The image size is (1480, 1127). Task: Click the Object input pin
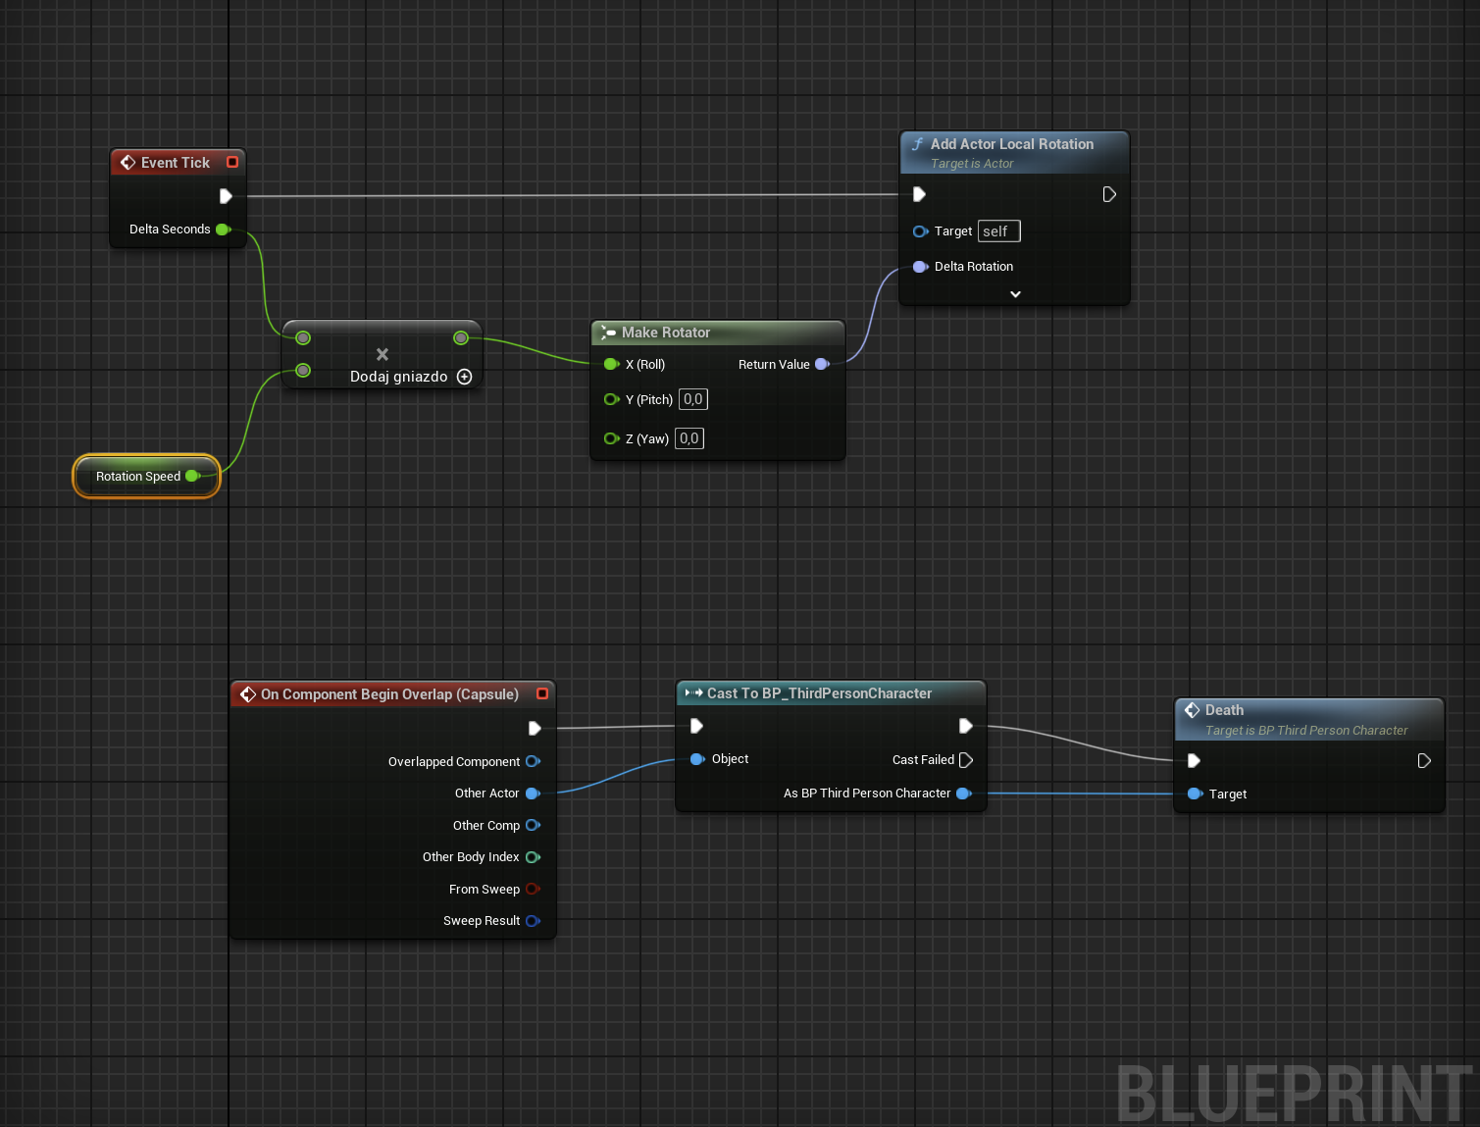click(697, 759)
